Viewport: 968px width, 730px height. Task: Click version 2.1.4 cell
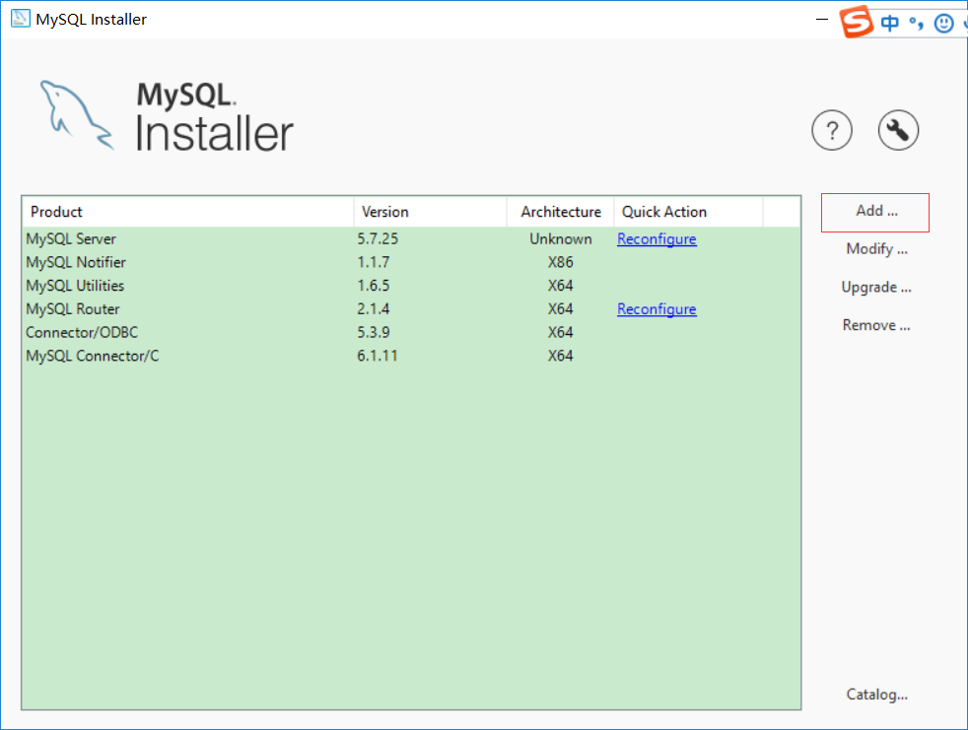pos(373,309)
